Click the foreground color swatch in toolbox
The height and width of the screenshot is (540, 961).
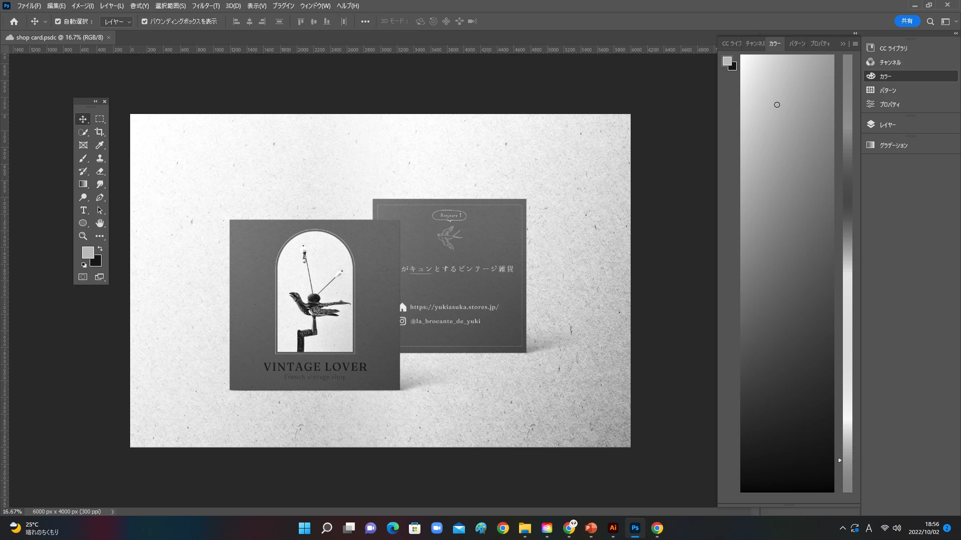pos(88,252)
